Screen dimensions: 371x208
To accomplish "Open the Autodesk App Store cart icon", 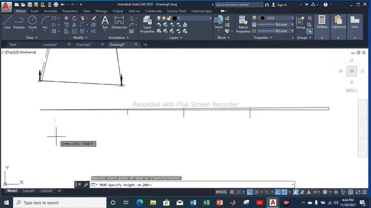I will pyautogui.click(x=307, y=5).
